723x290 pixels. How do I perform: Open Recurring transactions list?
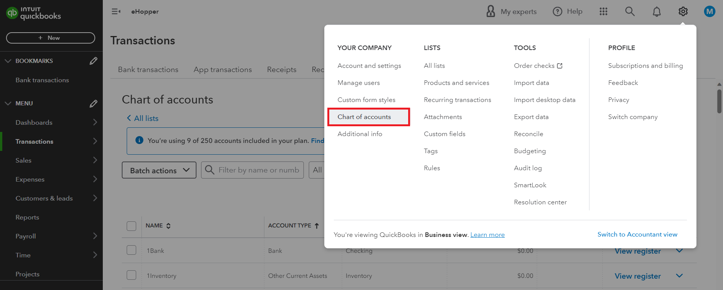457,100
